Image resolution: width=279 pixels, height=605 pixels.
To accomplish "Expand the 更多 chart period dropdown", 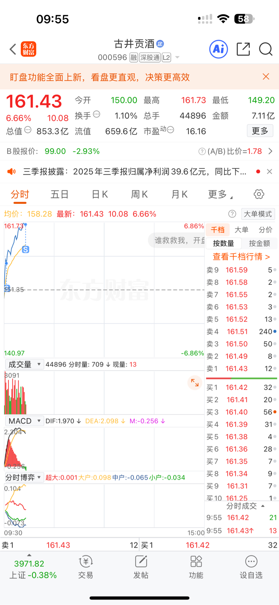I will [220, 194].
